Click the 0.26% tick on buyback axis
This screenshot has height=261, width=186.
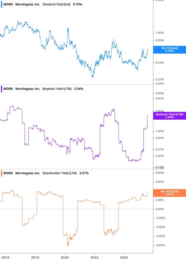[x=160, y=156]
